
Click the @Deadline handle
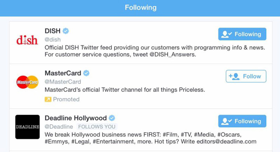pos(59,126)
